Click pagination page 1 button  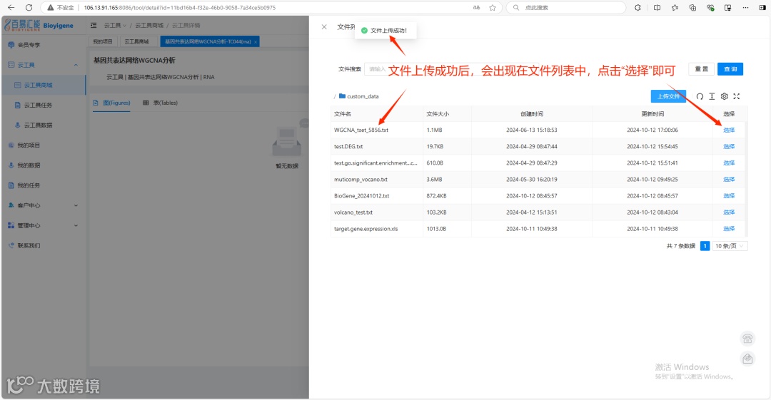(705, 246)
